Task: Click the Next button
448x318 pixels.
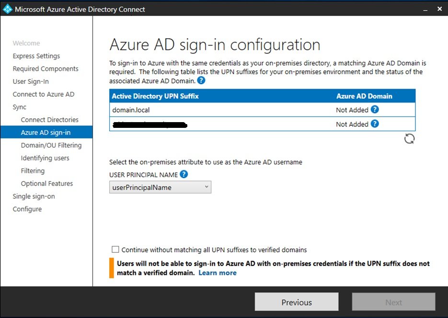Action: pos(394,302)
